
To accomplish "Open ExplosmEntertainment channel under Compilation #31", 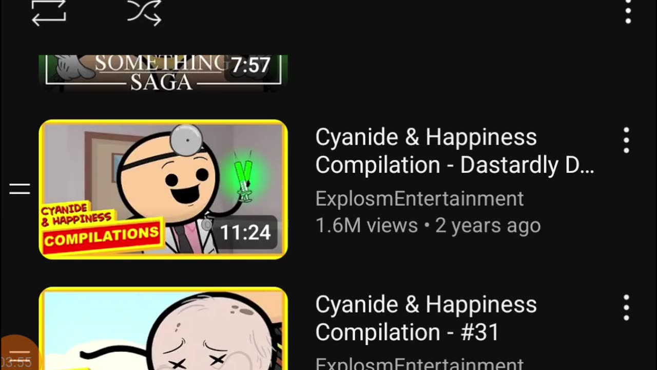I will (419, 364).
